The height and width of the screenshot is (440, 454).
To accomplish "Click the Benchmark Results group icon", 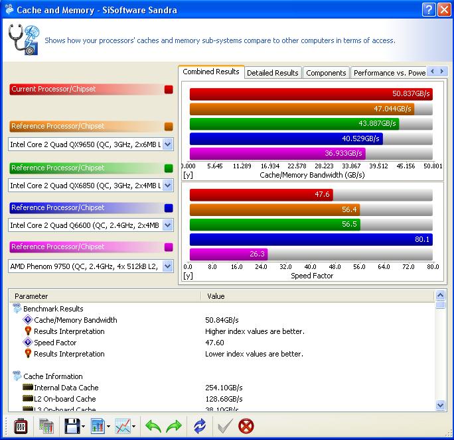I will tap(17, 308).
